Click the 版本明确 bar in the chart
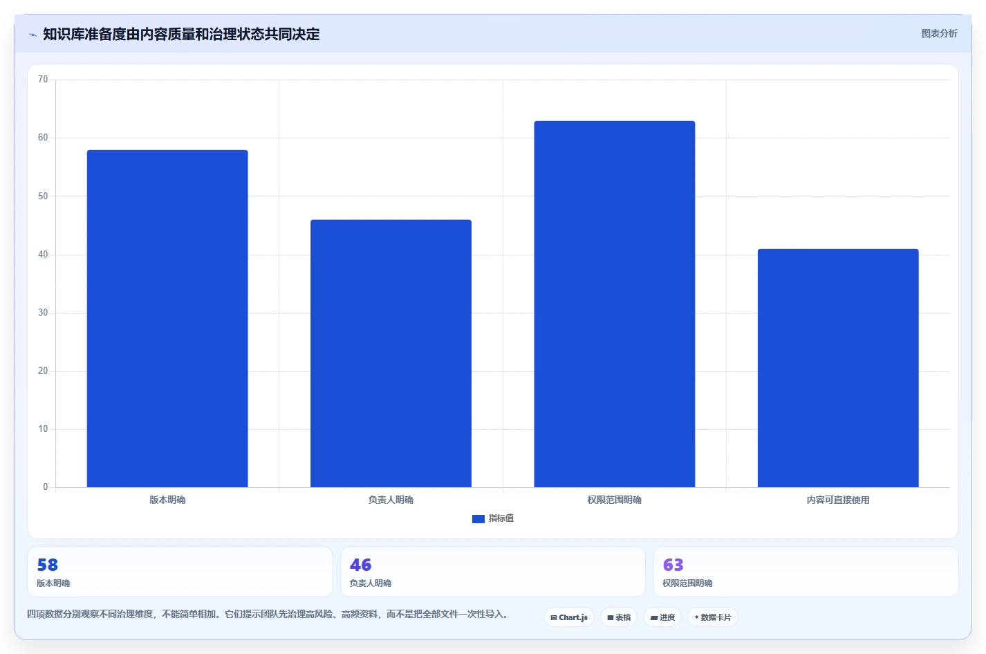 pos(167,318)
